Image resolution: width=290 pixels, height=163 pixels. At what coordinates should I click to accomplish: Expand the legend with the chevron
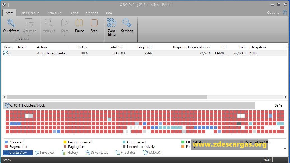tap(285, 148)
